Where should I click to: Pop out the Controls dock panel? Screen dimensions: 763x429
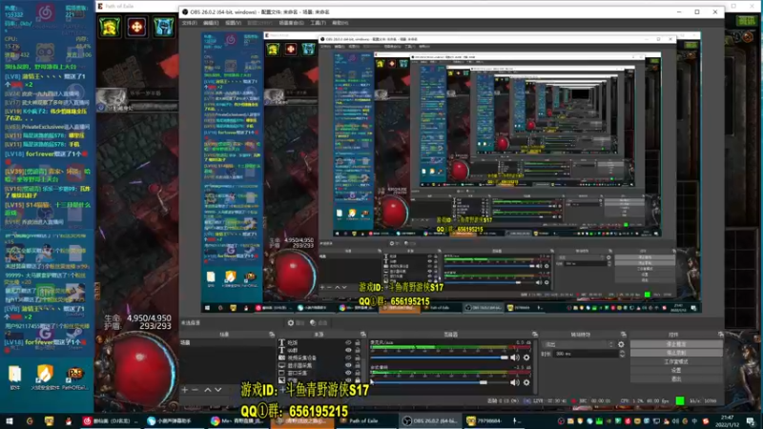click(721, 335)
